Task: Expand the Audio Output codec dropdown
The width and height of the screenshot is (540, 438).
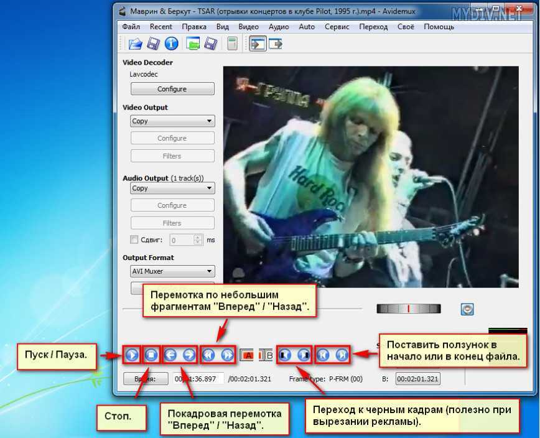Action: click(172, 188)
